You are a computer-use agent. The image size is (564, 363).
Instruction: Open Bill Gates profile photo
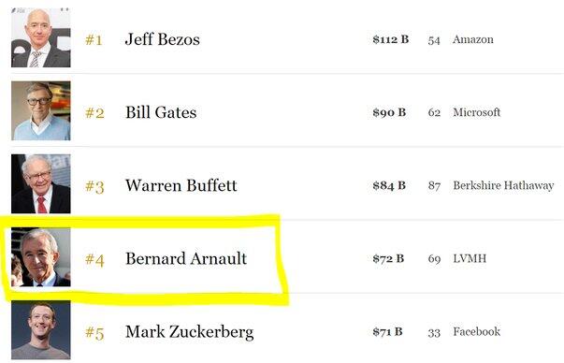[41, 110]
